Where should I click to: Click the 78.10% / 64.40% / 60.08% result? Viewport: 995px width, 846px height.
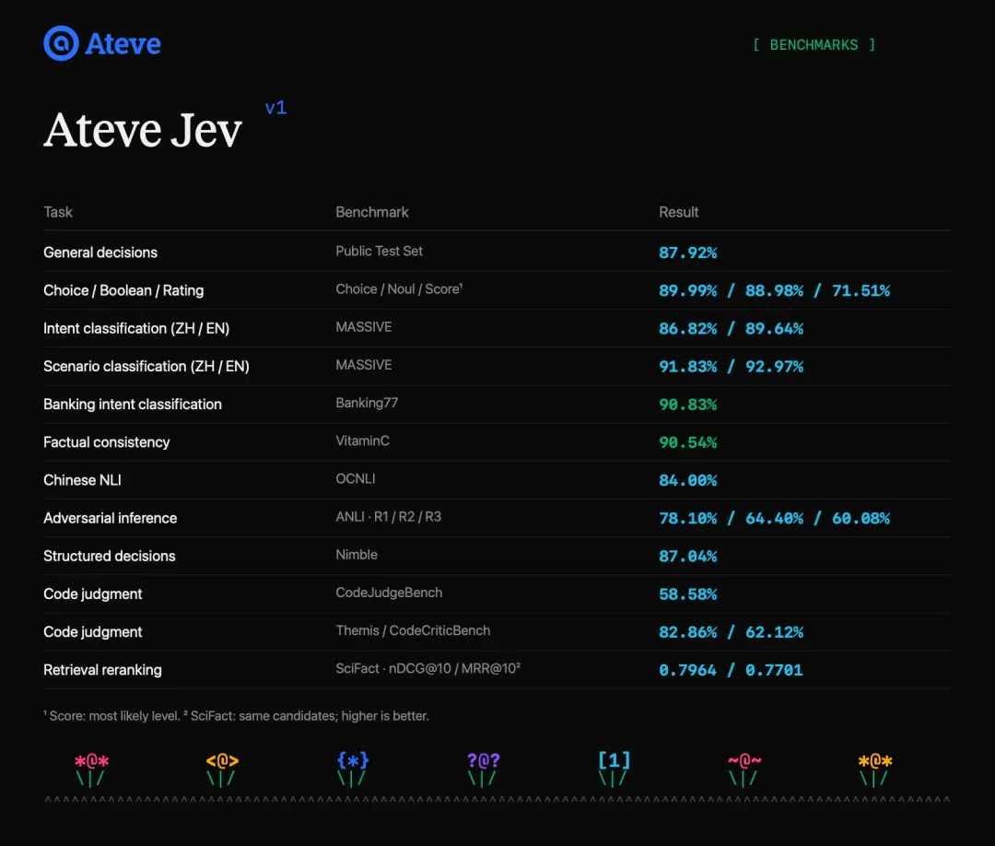[774, 519]
